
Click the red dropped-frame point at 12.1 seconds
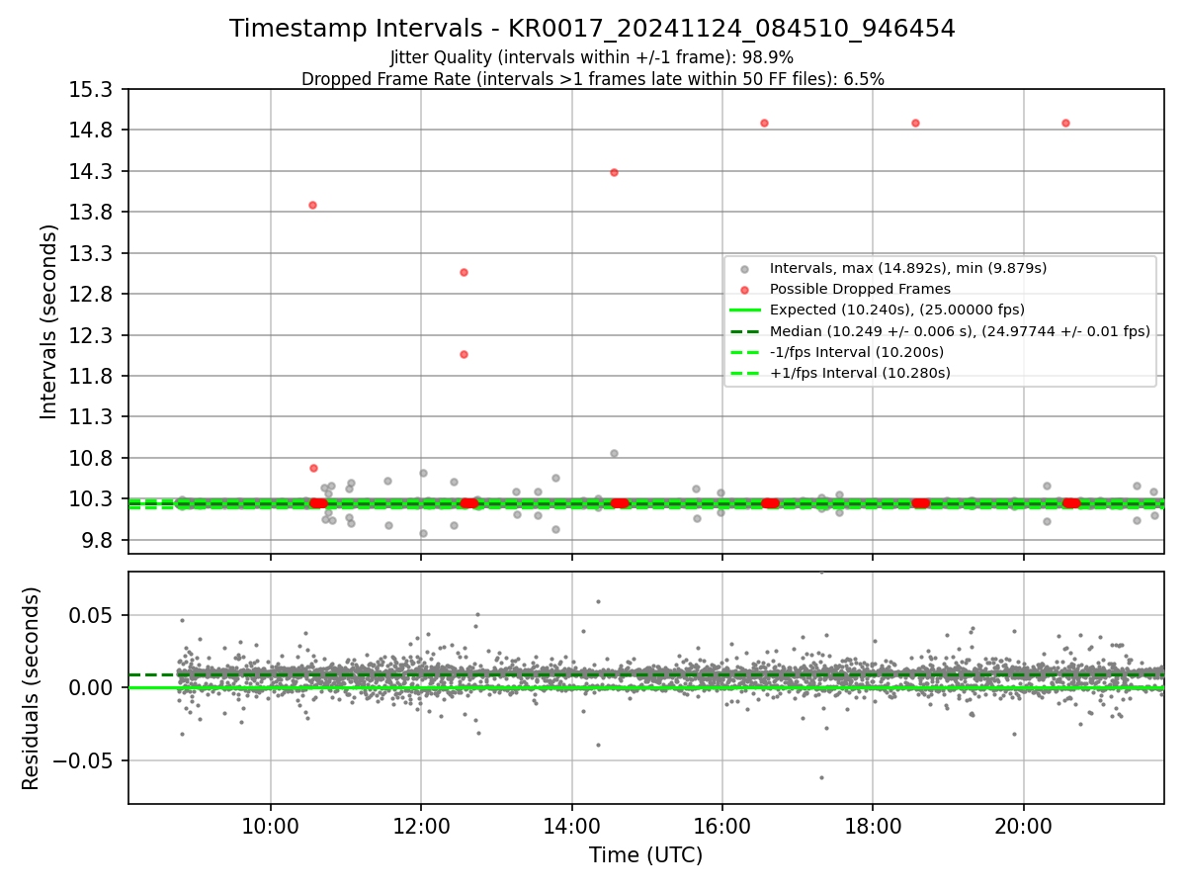point(464,354)
